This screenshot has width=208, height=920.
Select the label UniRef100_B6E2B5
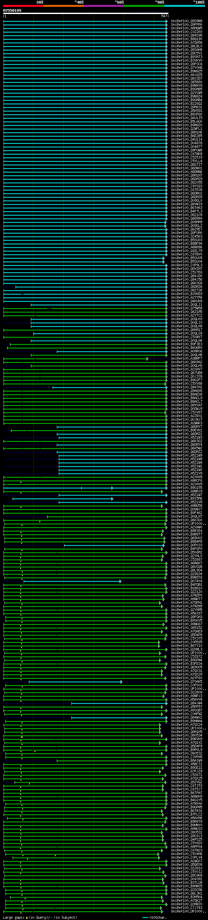(187, 136)
